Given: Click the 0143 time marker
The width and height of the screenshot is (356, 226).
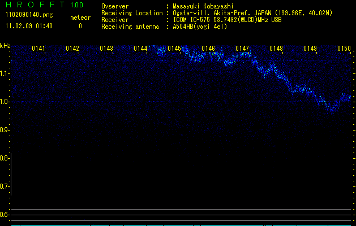Looking at the screenshot, I should (106, 49).
